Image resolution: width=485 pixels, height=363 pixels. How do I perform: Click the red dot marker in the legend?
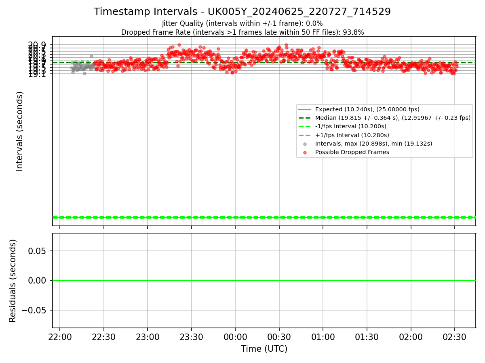tap(305, 152)
